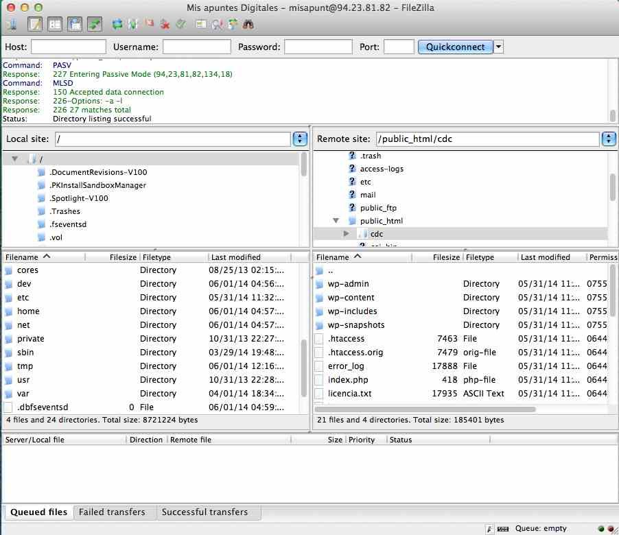Viewport: 619px width, 535px height.
Task: Select public_ftp folder in remote tree
Action: (x=378, y=208)
